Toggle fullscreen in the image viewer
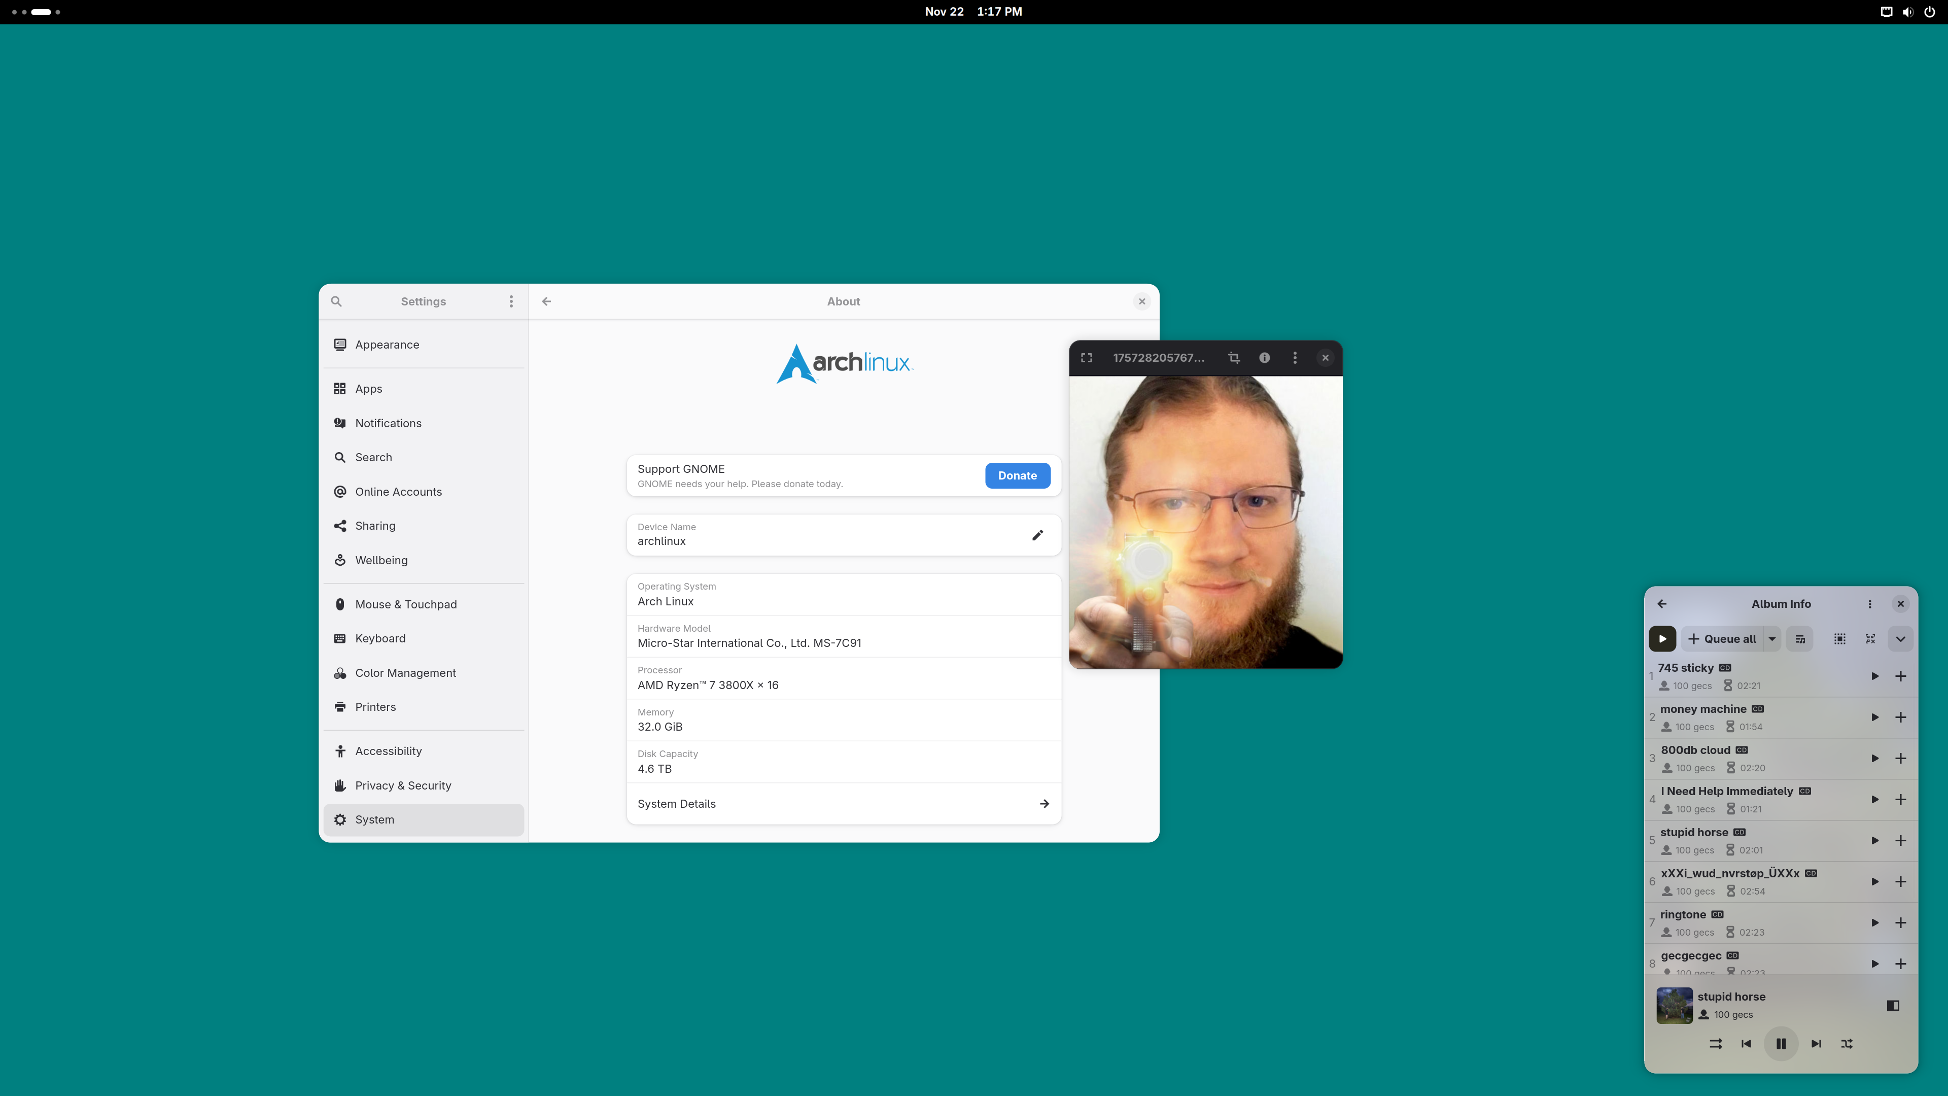Screen dimensions: 1948x1096 coord(1087,358)
